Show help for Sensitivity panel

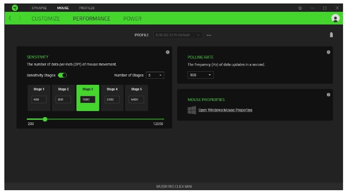tap(168, 52)
